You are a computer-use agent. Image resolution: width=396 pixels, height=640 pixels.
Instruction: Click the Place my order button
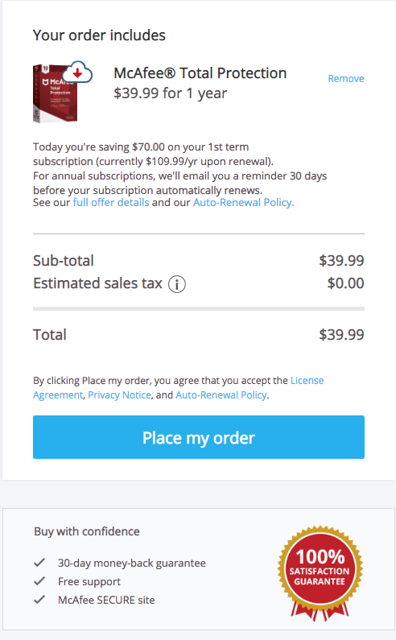[x=199, y=437]
